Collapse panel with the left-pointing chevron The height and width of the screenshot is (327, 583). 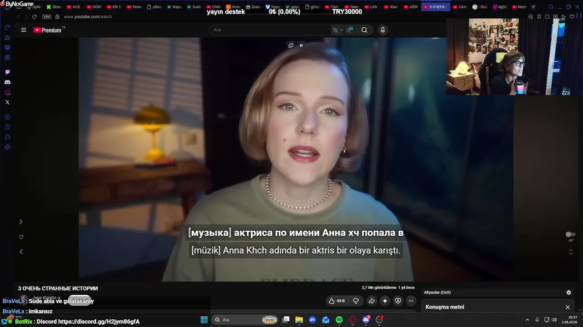point(21,252)
